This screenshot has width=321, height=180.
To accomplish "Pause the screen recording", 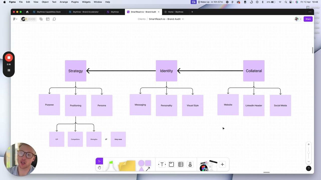I will coord(9,70).
